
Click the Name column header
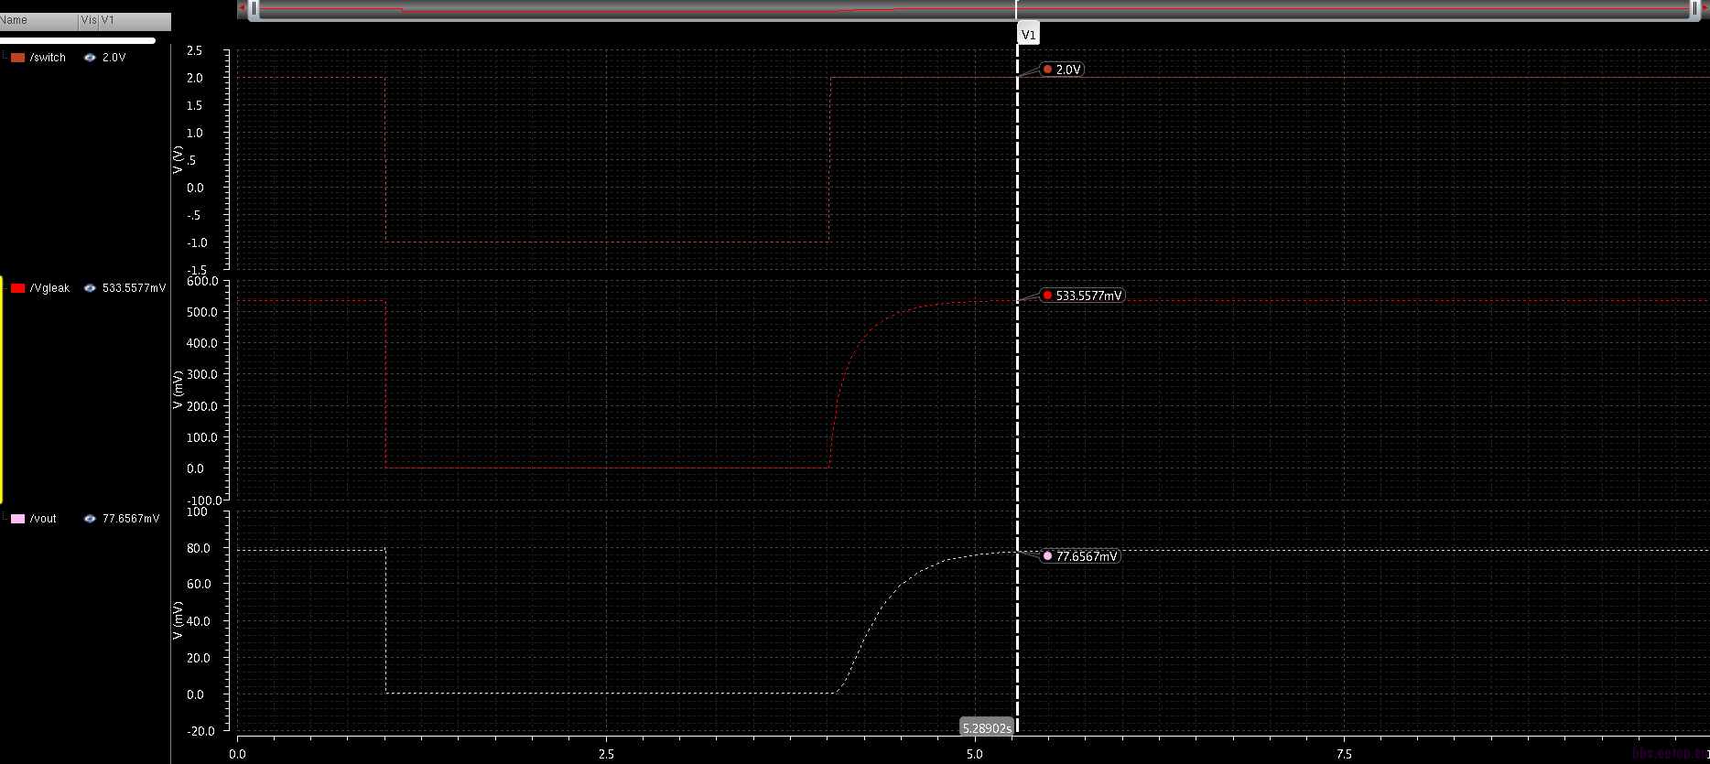(x=38, y=20)
